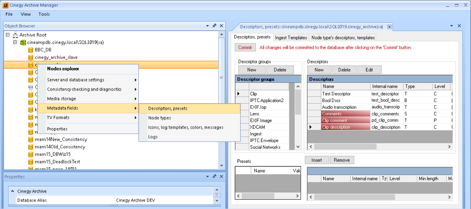The height and width of the screenshot is (209, 471).
Task: Select the Social Networks descriptor group
Action: click(x=269, y=147)
